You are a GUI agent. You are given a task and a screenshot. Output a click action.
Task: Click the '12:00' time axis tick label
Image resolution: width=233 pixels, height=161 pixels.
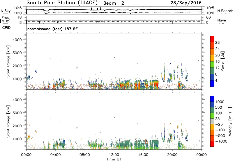(114, 155)
